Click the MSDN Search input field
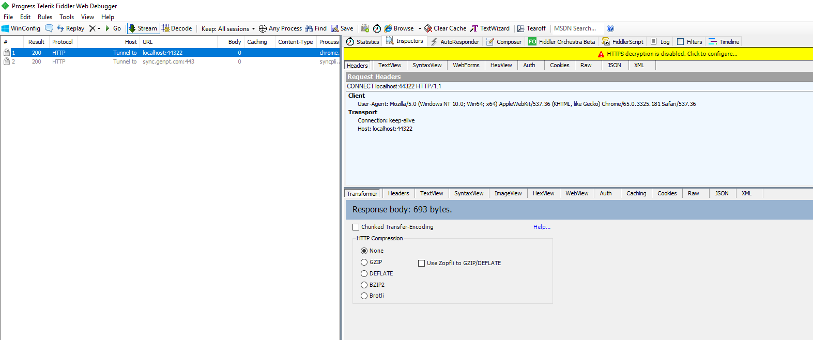 [575, 28]
